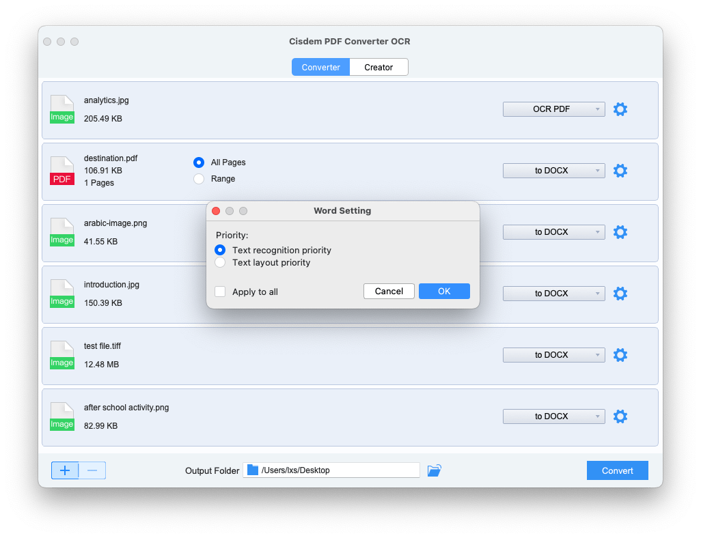Open format dropdown for test file.tiff
The image size is (701, 538).
tap(553, 355)
